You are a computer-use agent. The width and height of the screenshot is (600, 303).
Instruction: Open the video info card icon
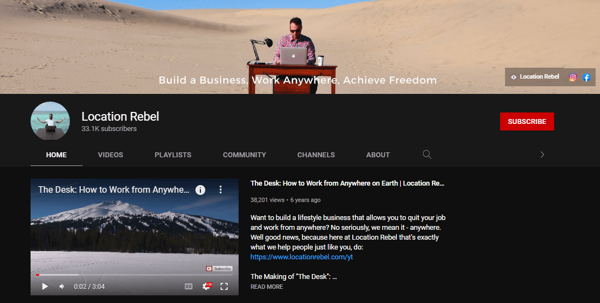pos(200,190)
